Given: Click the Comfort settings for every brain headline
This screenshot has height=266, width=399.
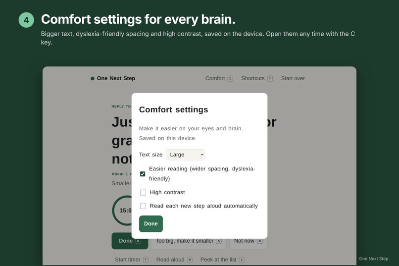Looking at the screenshot, I should point(138,19).
